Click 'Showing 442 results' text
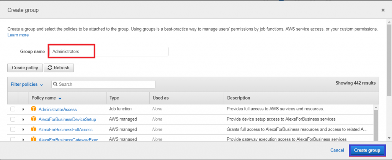The width and height of the screenshot is (392, 160). click(356, 83)
